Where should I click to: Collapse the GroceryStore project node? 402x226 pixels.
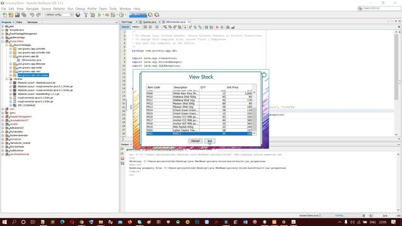(x=3, y=41)
